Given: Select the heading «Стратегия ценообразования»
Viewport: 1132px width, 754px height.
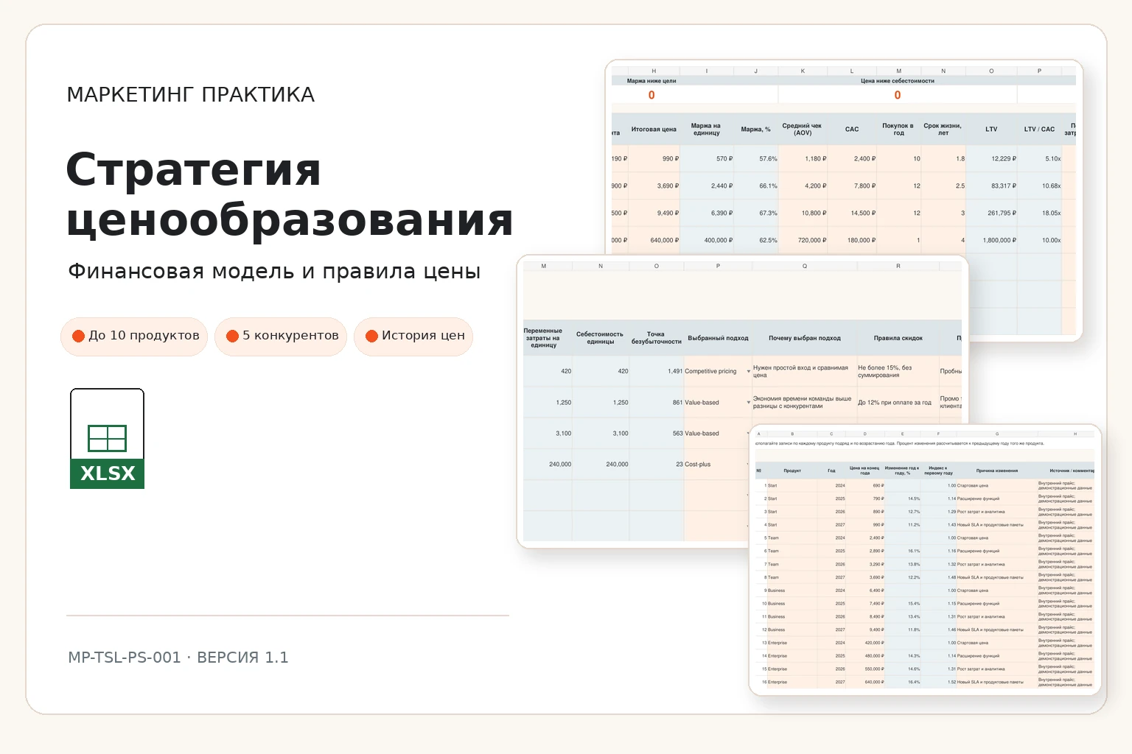Looking at the screenshot, I should 289,194.
